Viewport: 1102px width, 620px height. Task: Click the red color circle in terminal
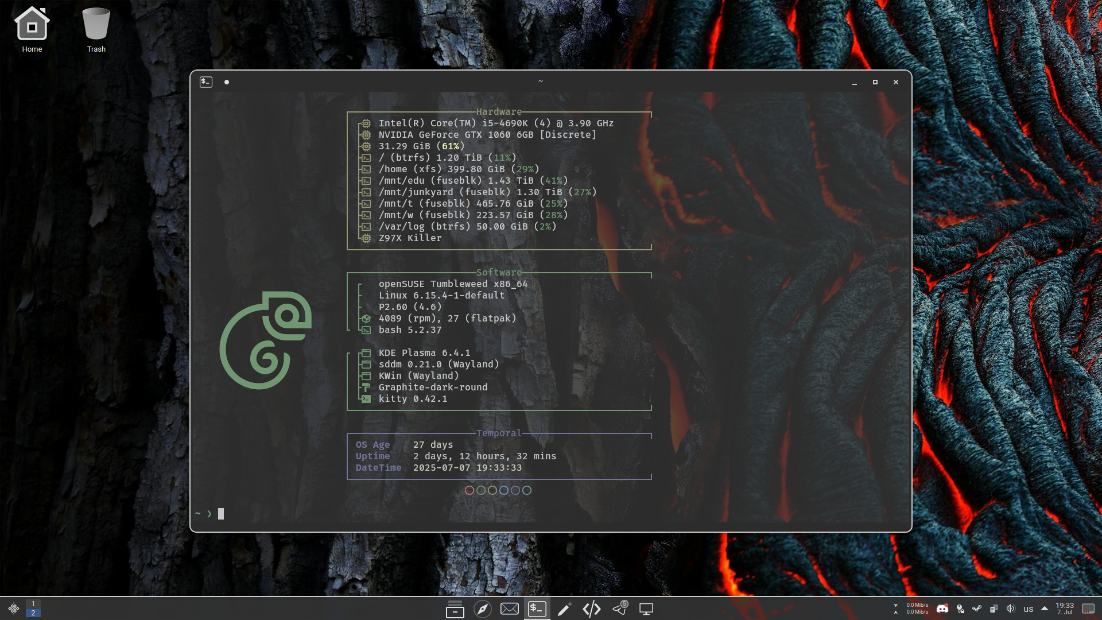pos(469,490)
